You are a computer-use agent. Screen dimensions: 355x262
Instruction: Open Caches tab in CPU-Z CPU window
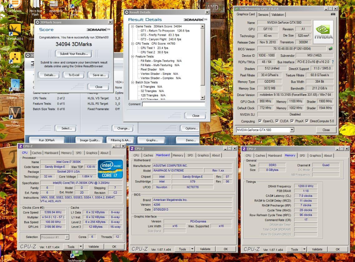tap(37, 153)
